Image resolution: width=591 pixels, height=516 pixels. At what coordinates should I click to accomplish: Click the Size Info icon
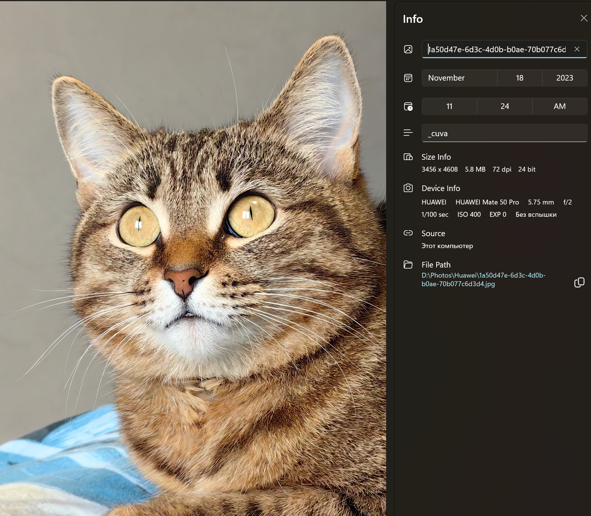point(408,157)
